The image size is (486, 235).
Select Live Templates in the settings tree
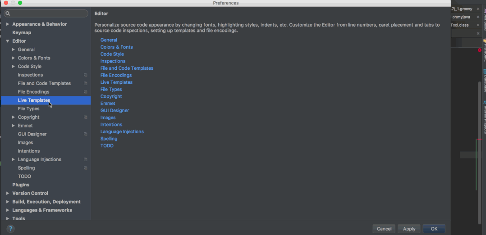tap(34, 100)
